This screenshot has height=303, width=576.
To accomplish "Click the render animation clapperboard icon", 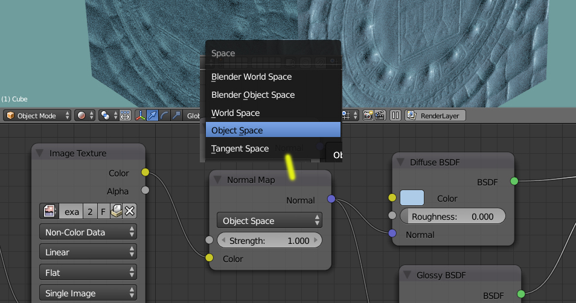I will (x=380, y=116).
